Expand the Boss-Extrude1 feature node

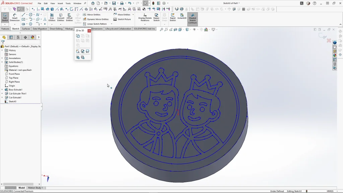point(2,90)
